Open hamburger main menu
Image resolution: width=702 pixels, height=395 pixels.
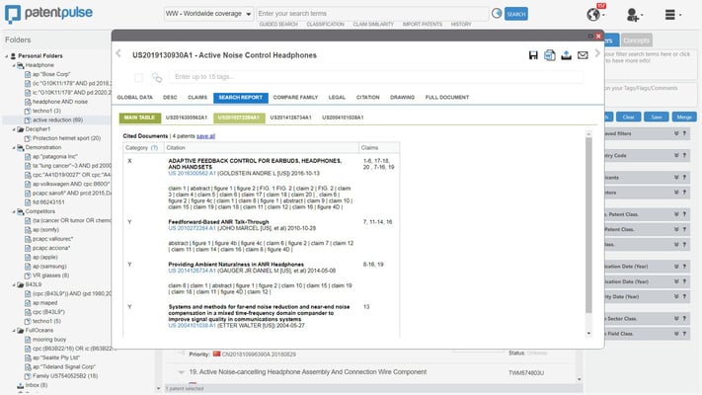click(669, 15)
